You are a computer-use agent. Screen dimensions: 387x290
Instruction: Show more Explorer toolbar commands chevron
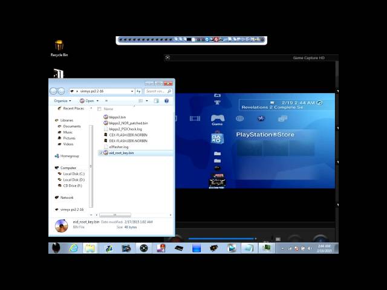(106, 101)
